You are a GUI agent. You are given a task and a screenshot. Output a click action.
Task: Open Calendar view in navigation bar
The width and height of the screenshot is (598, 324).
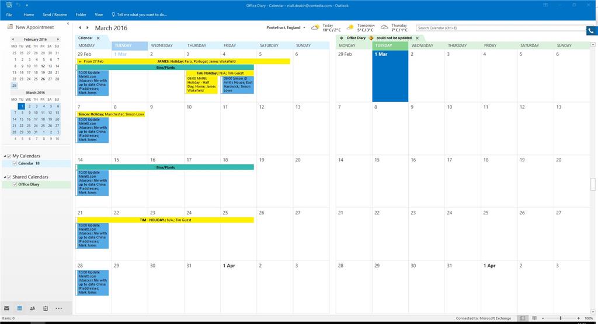[19, 308]
